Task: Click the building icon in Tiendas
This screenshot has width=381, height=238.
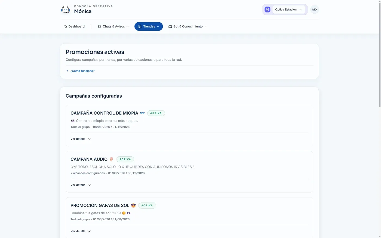Action: [140, 26]
